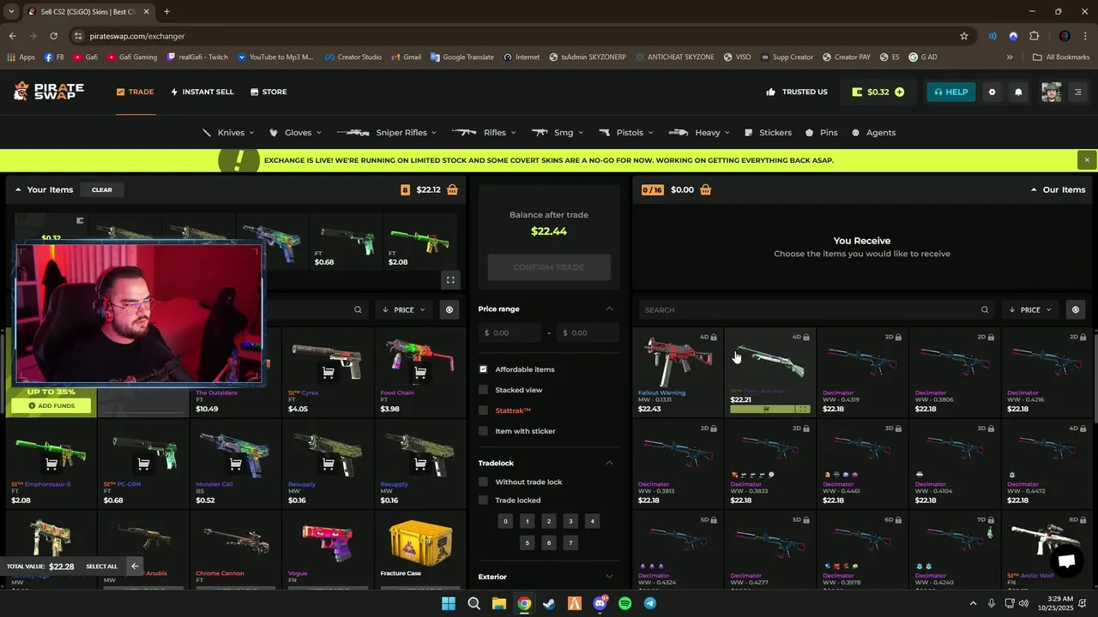Add funds with the green plus icon
This screenshot has height=617, width=1098.
click(x=899, y=92)
